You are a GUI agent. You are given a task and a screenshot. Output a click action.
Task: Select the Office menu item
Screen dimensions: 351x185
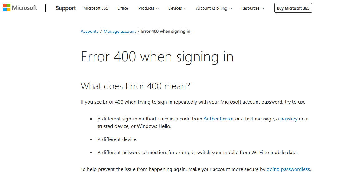click(123, 8)
